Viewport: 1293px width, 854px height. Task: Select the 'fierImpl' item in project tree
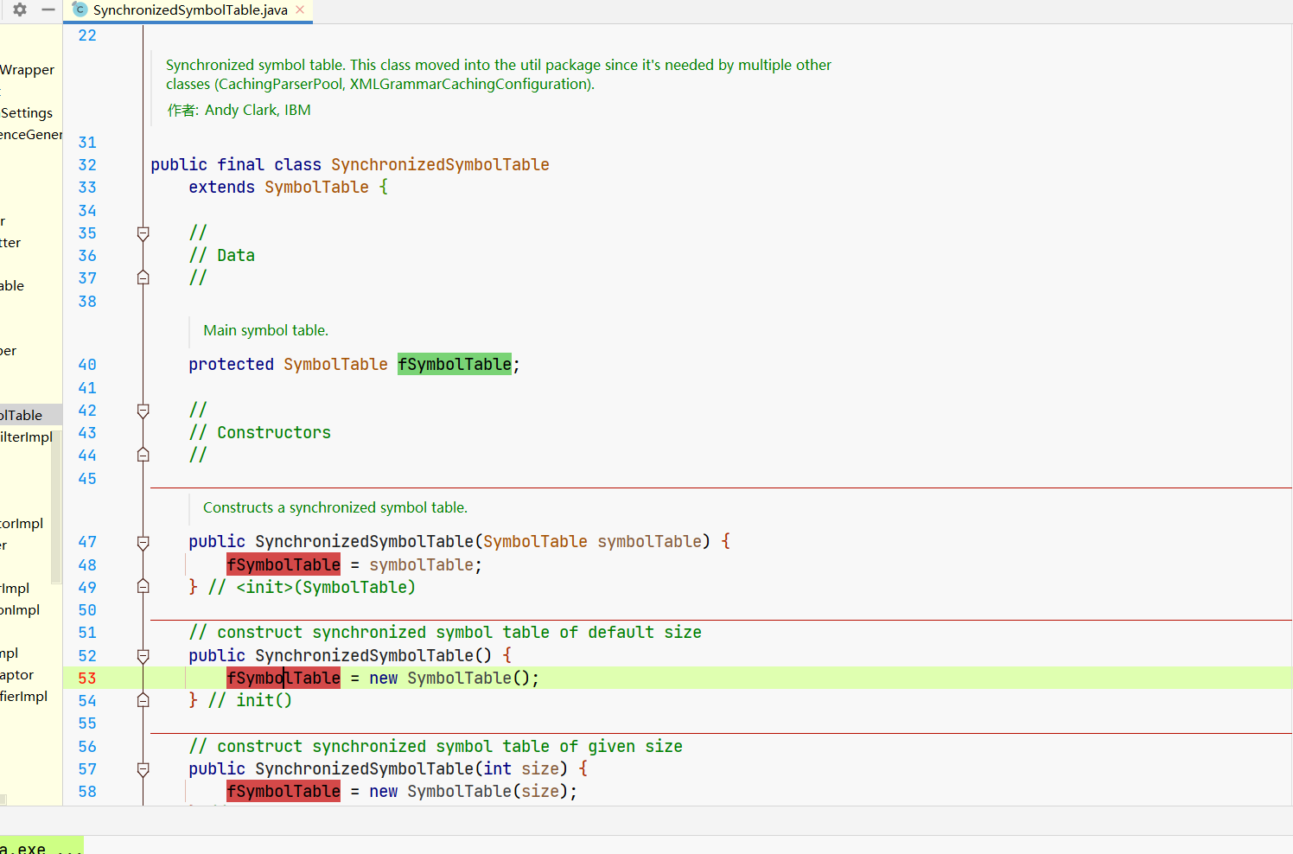point(24,697)
